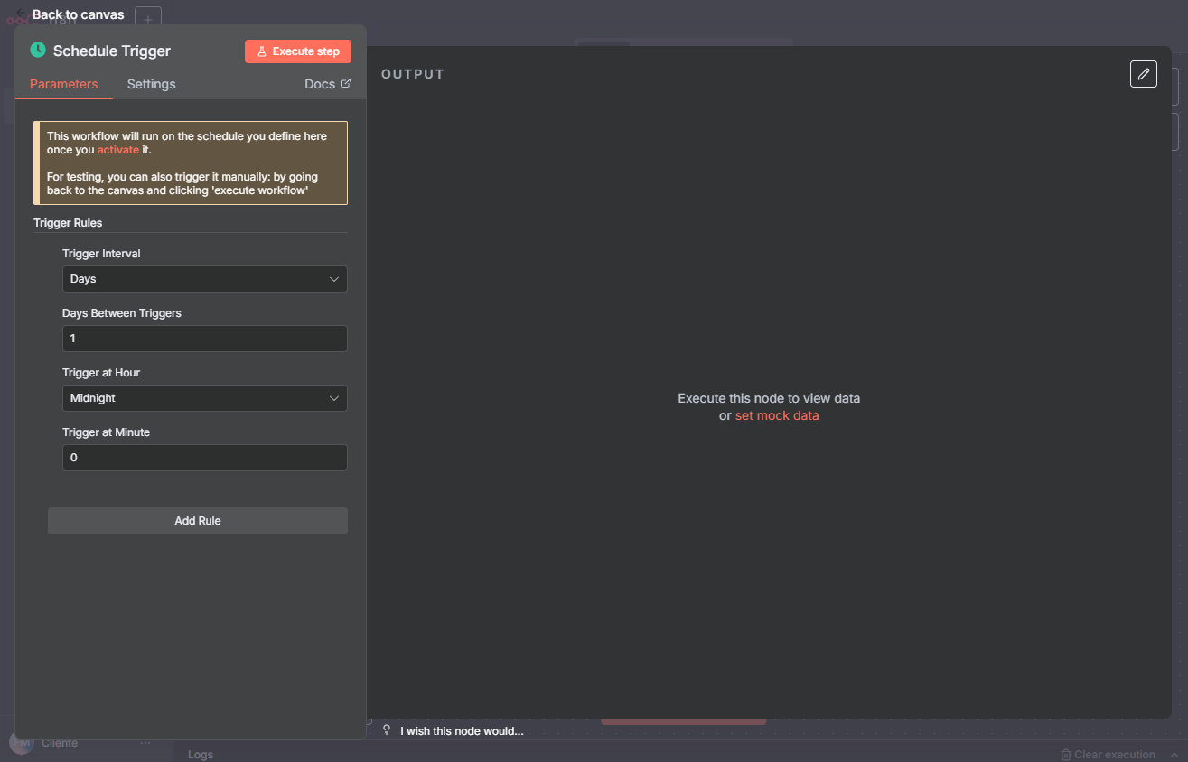Click the plus button in the top bar
Image resolution: width=1188 pixels, height=762 pixels.
tap(148, 19)
